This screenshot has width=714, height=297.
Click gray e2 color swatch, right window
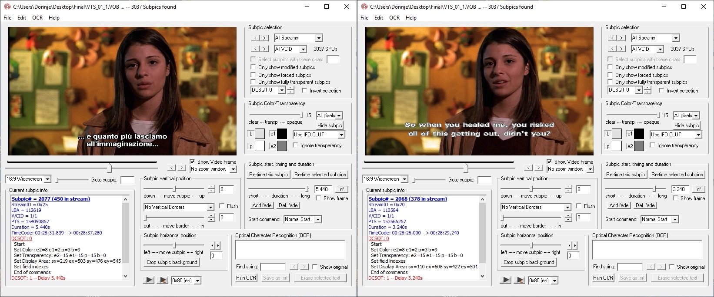(x=639, y=146)
